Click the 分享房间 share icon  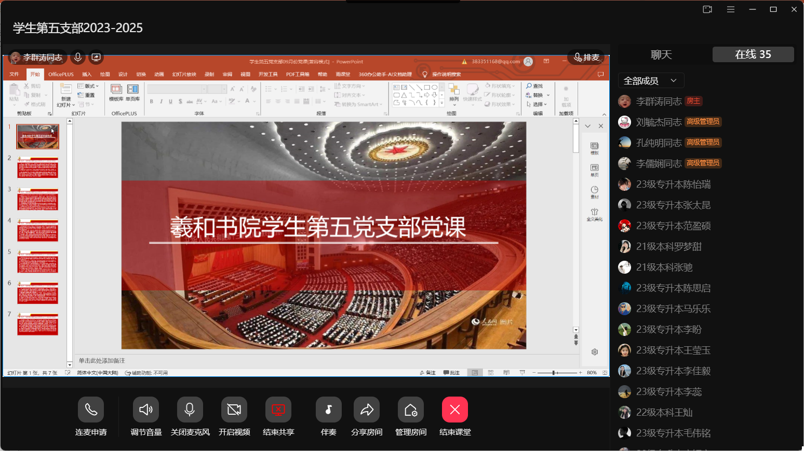pos(367,410)
